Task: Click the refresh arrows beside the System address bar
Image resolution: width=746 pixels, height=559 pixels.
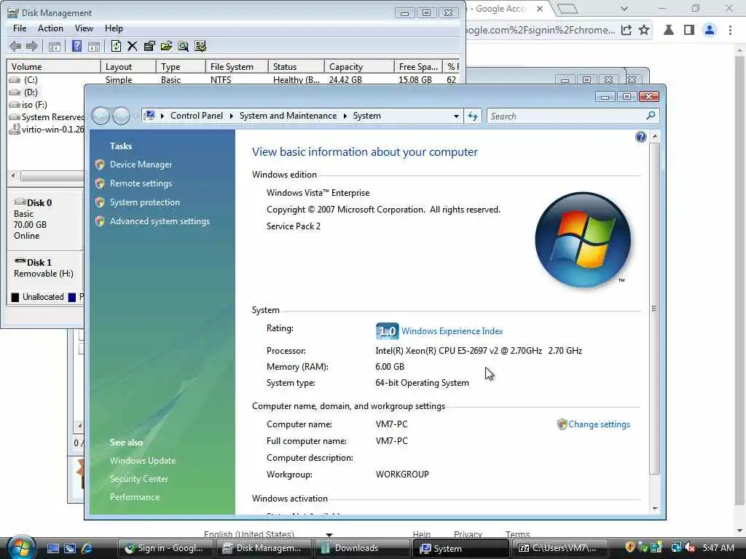Action: [x=472, y=116]
